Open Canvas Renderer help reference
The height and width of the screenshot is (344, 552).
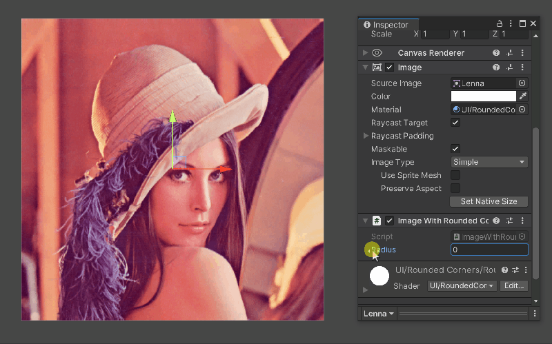[x=496, y=53]
